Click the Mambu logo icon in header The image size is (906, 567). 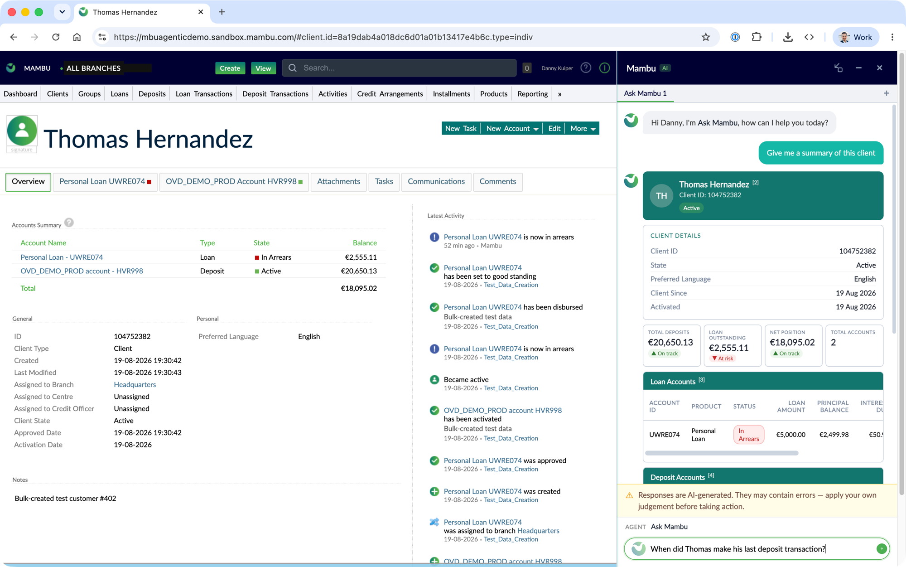click(x=11, y=68)
